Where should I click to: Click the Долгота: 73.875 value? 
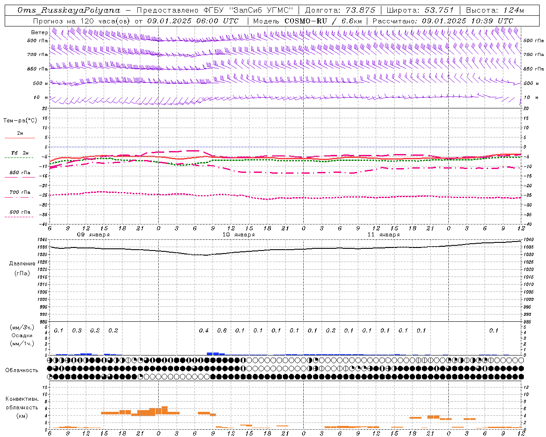[x=340, y=10]
